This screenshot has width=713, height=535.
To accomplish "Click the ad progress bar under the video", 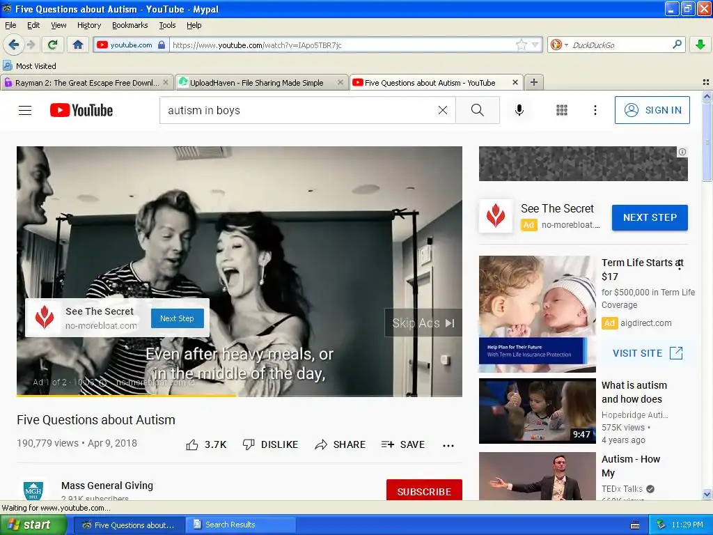I will (240, 396).
